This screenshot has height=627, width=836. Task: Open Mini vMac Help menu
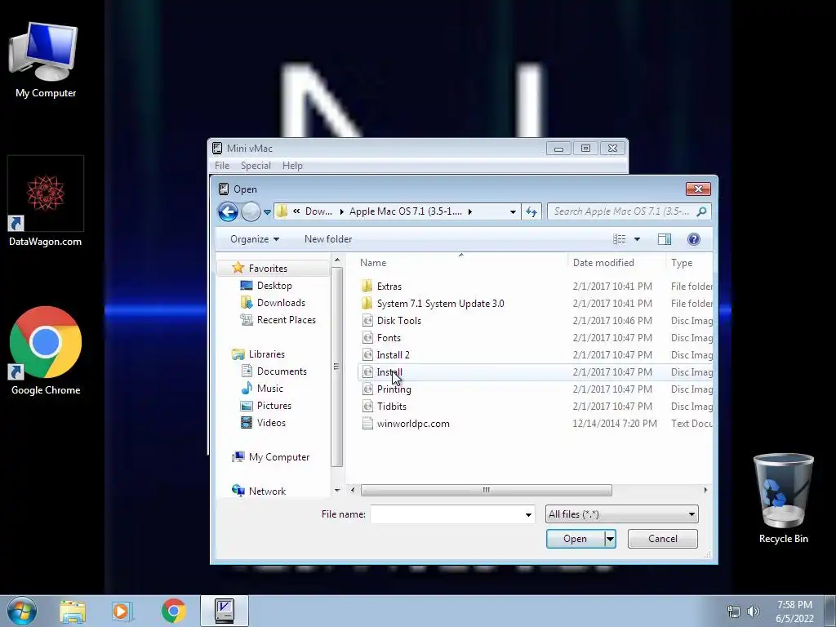pos(292,166)
